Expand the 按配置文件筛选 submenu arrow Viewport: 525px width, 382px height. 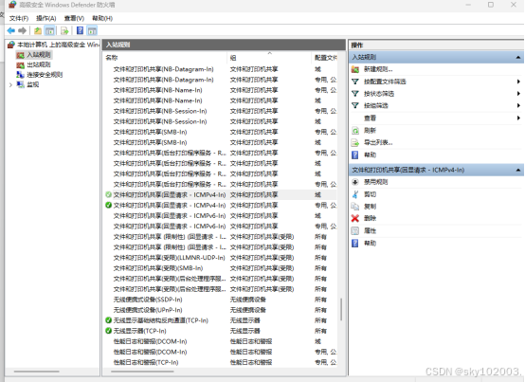tap(518, 82)
